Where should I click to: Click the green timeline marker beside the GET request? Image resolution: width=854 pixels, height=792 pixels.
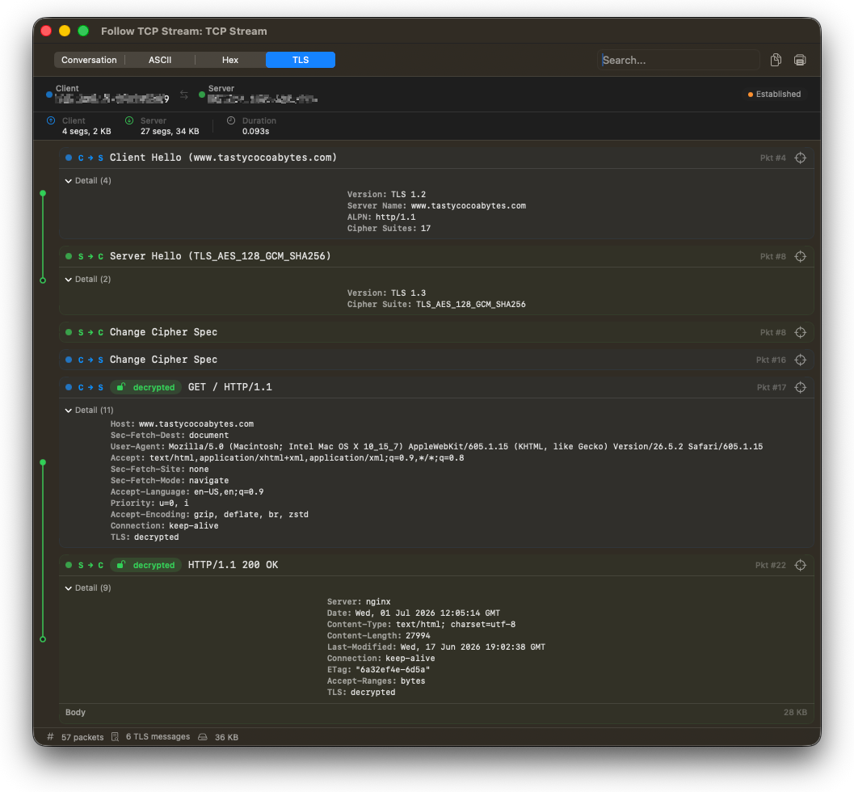[x=43, y=462]
